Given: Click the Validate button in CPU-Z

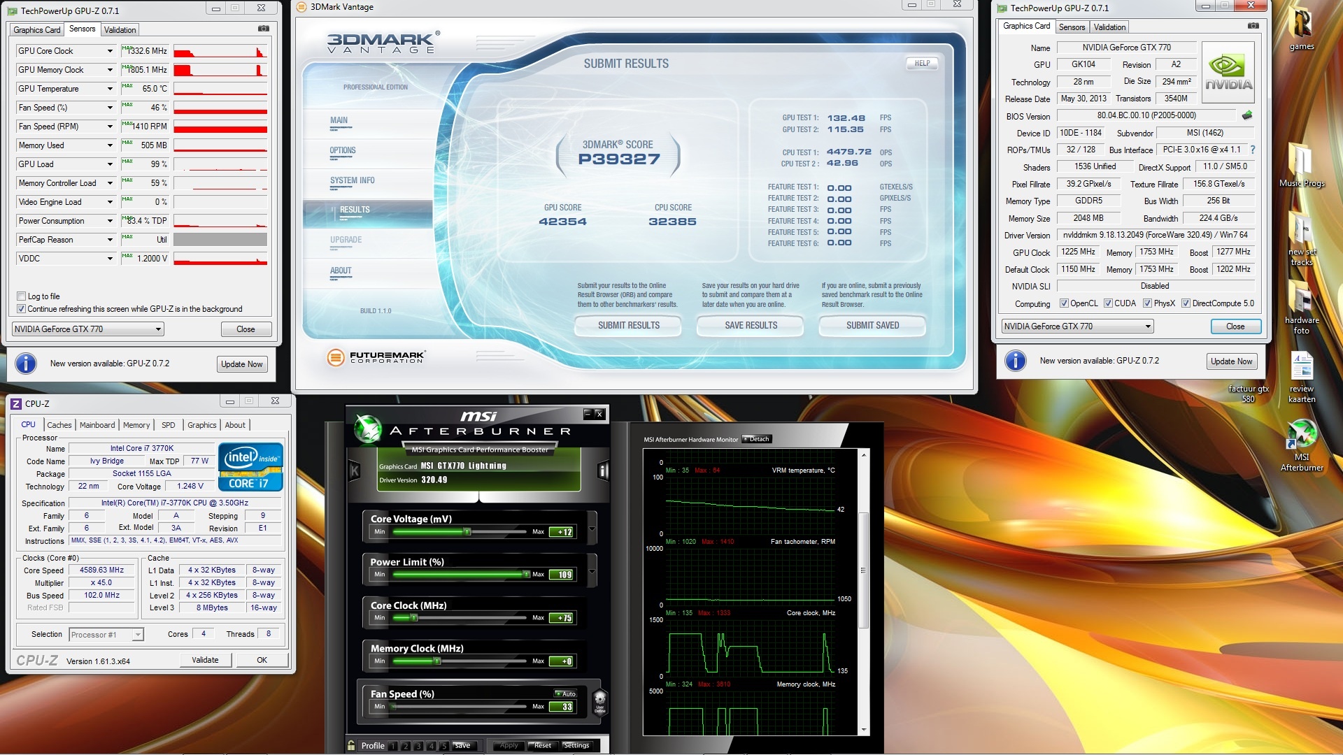Looking at the screenshot, I should [205, 660].
